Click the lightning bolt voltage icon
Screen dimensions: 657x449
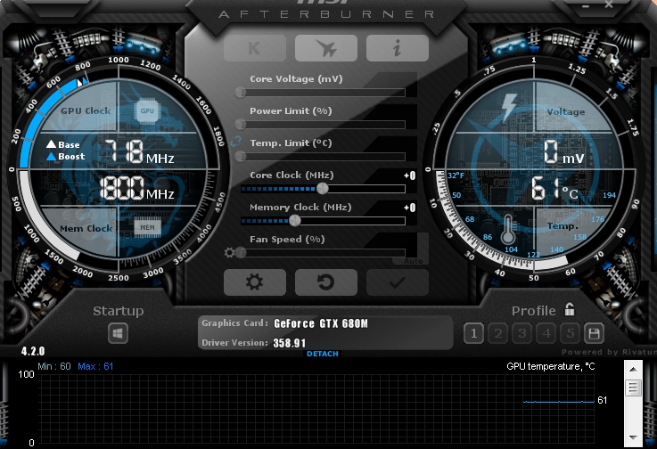click(509, 108)
